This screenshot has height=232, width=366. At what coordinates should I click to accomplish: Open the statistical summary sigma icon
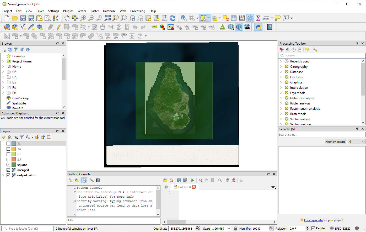(258, 18)
